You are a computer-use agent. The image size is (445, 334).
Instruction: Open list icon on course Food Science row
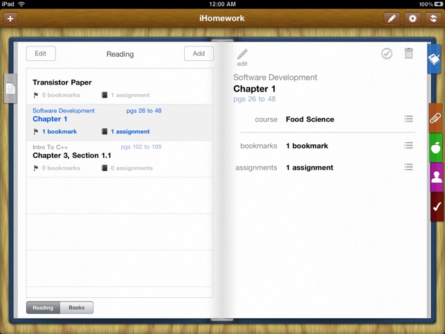(x=408, y=118)
